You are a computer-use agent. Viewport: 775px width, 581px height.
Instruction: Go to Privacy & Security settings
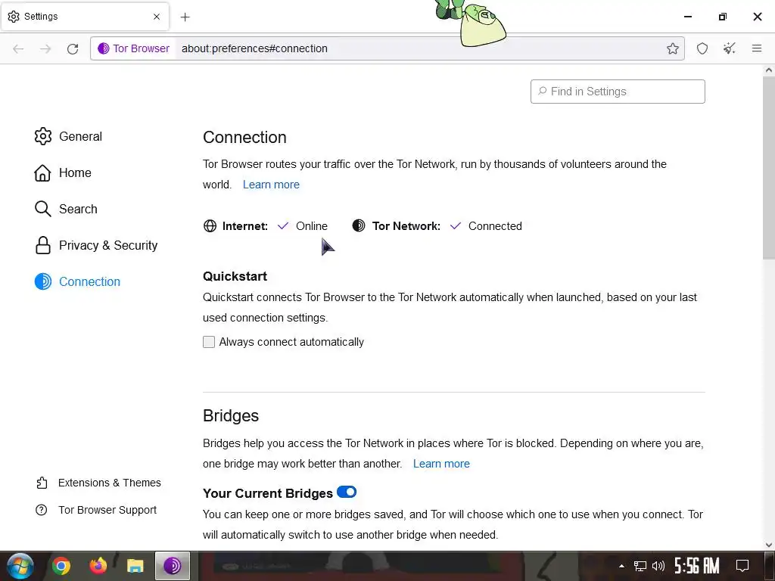(x=96, y=246)
